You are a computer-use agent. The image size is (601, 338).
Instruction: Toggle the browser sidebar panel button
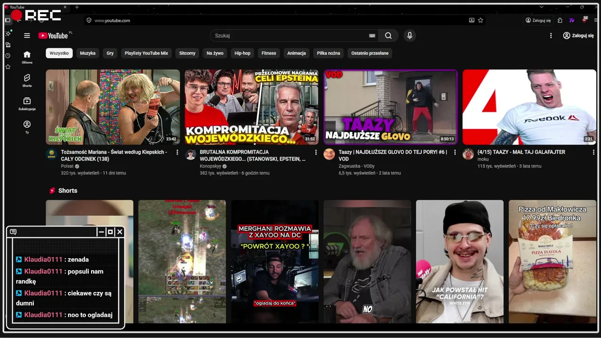point(8,20)
